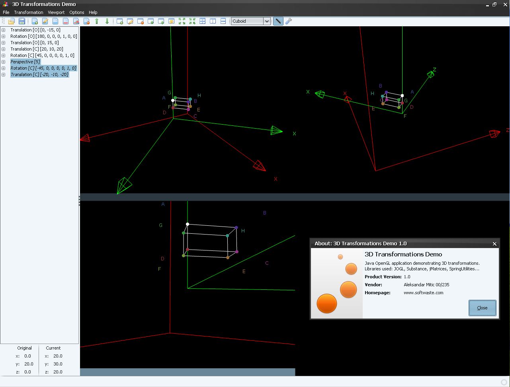The image size is (510, 387).
Task: Open settings with the wrench icon
Action: pyautogui.click(x=289, y=21)
